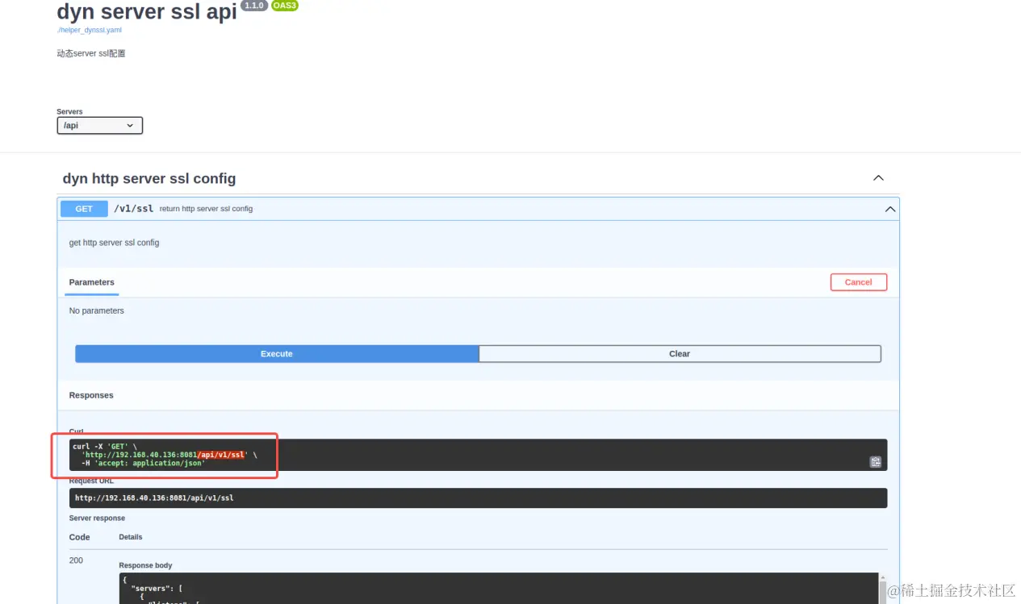
Task: Click the Request URL value box
Action: click(478, 498)
